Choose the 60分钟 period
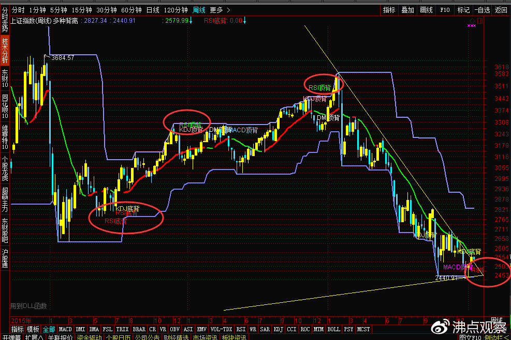The image size is (511, 340). pos(131,10)
